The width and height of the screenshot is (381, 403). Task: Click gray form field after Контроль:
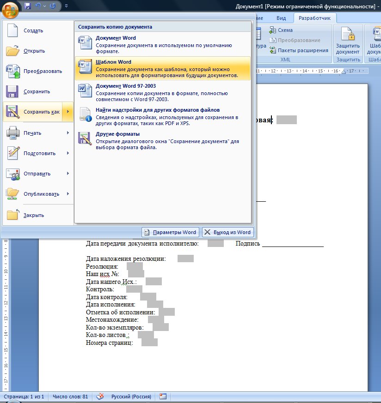[134, 289]
